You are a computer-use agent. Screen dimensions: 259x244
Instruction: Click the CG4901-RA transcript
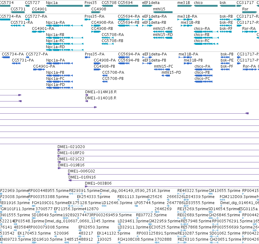[38, 32]
